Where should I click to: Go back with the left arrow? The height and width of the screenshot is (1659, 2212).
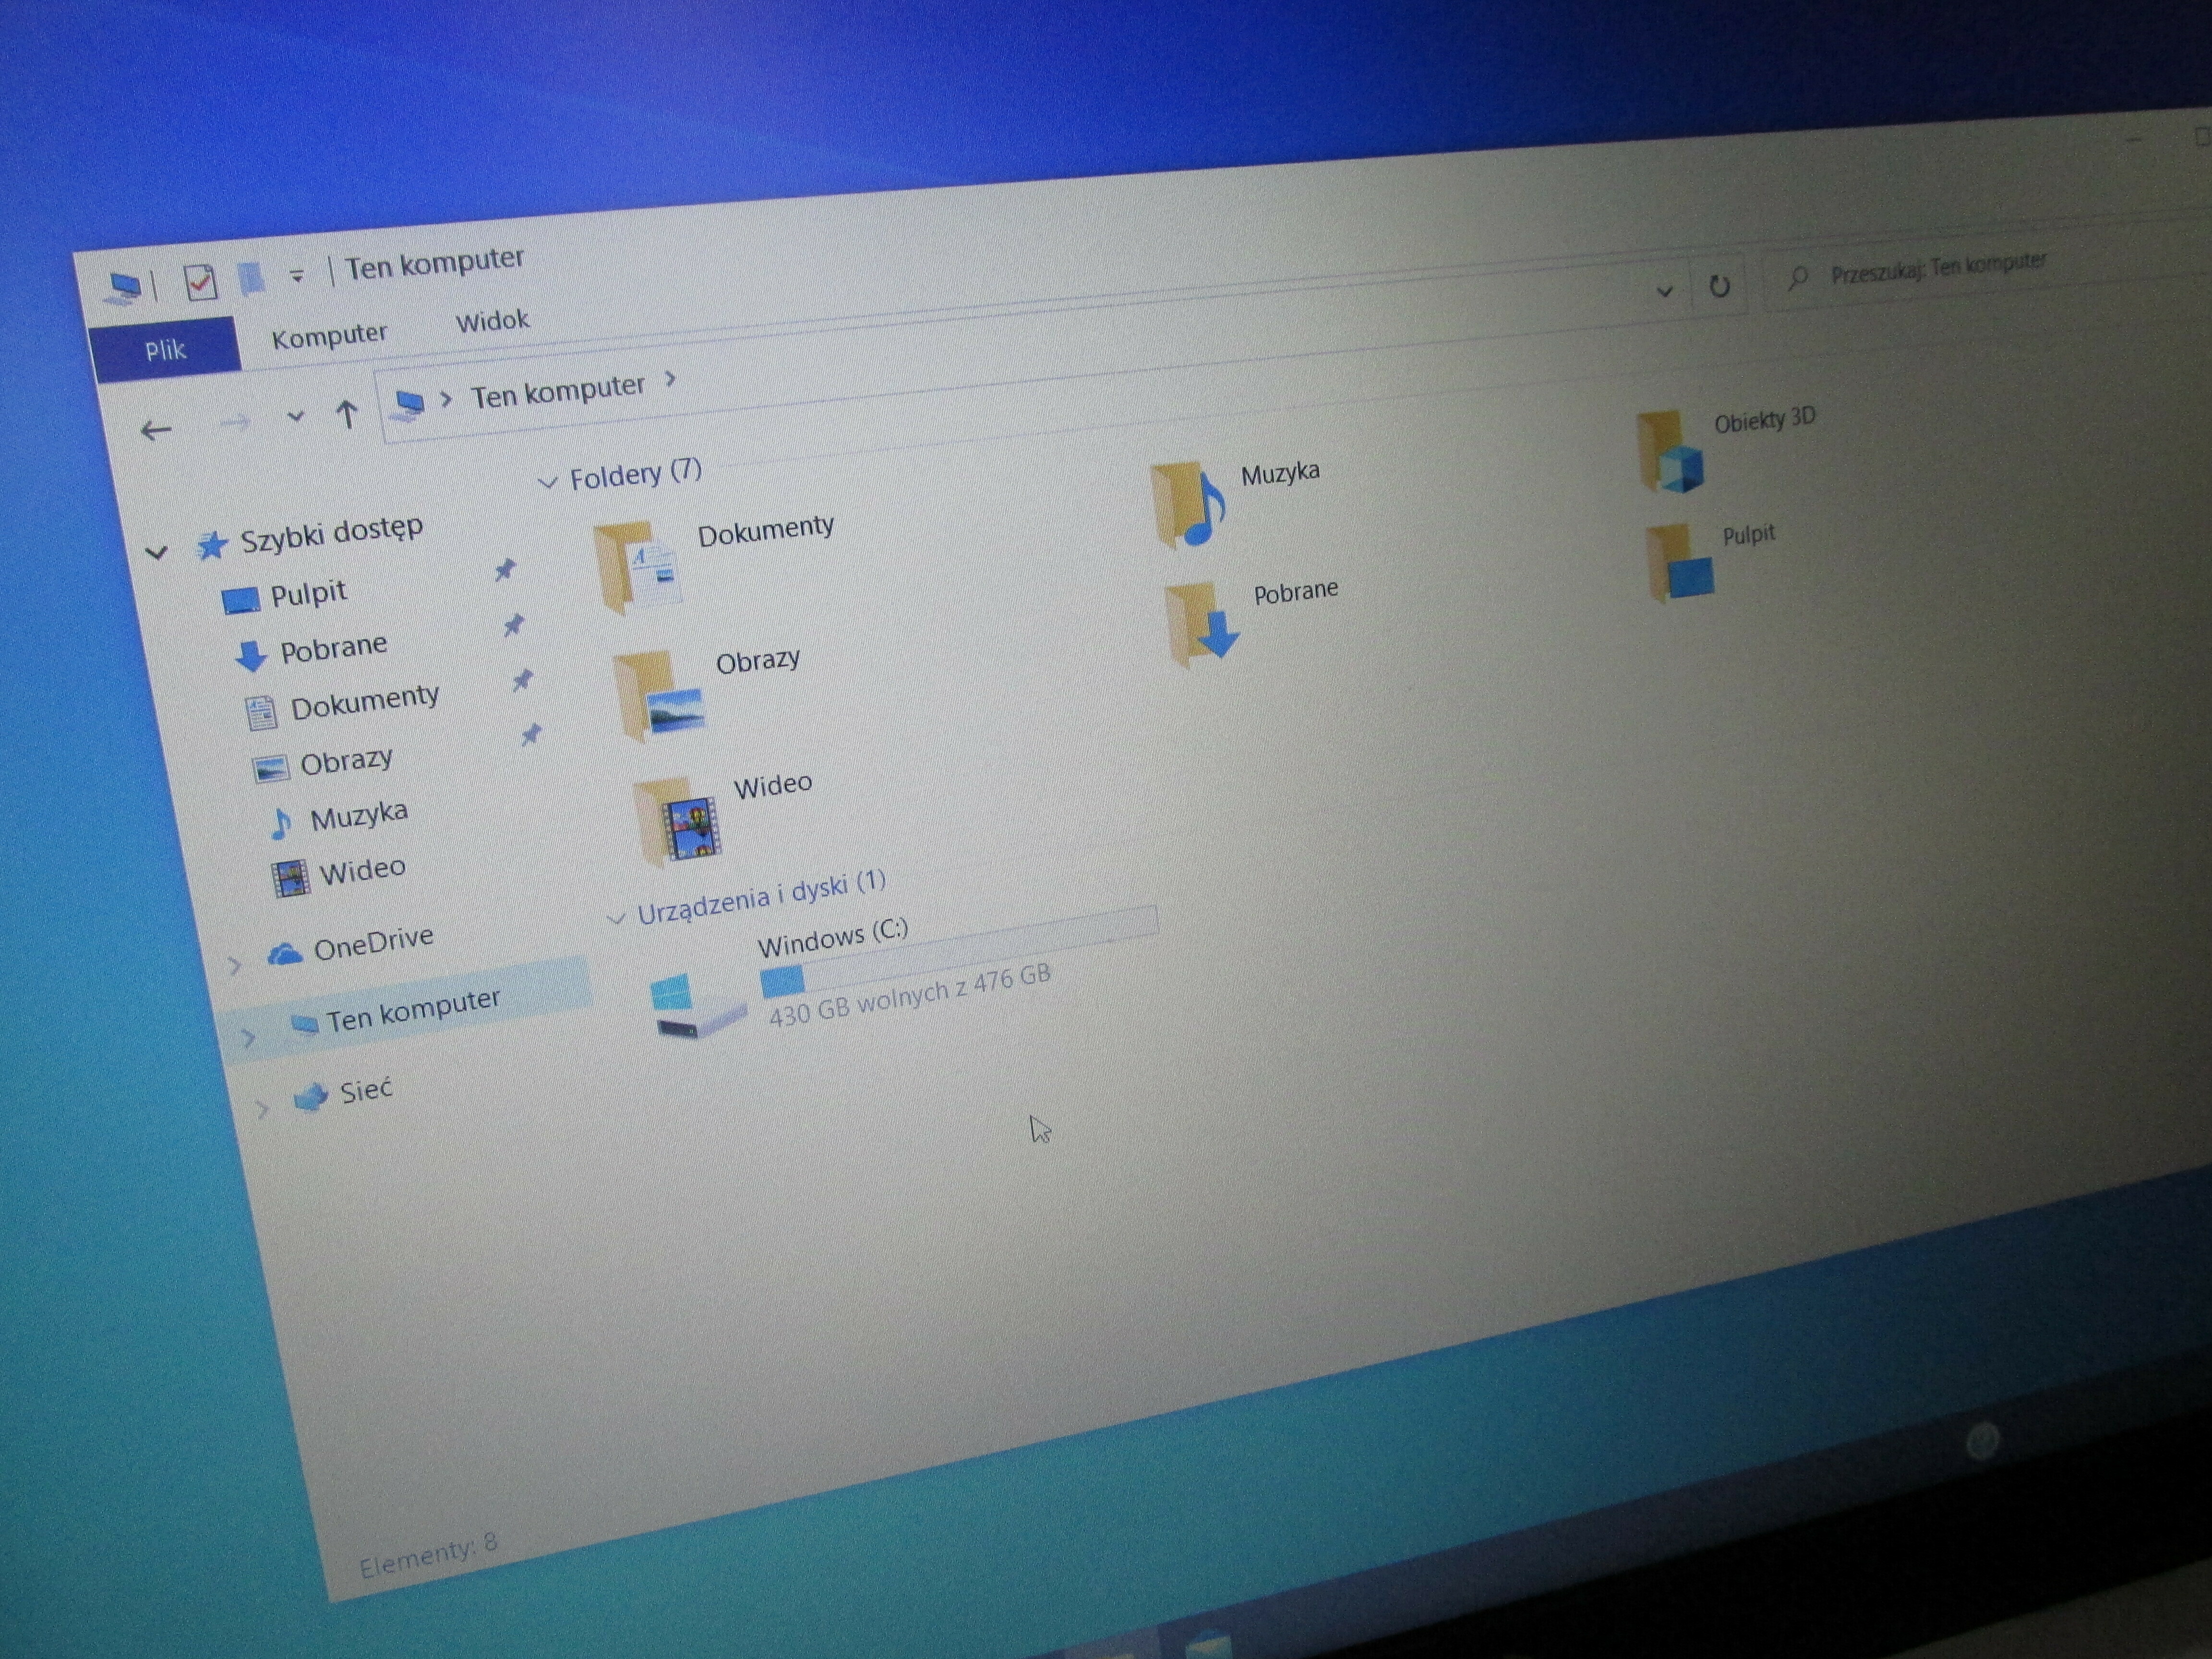(156, 431)
